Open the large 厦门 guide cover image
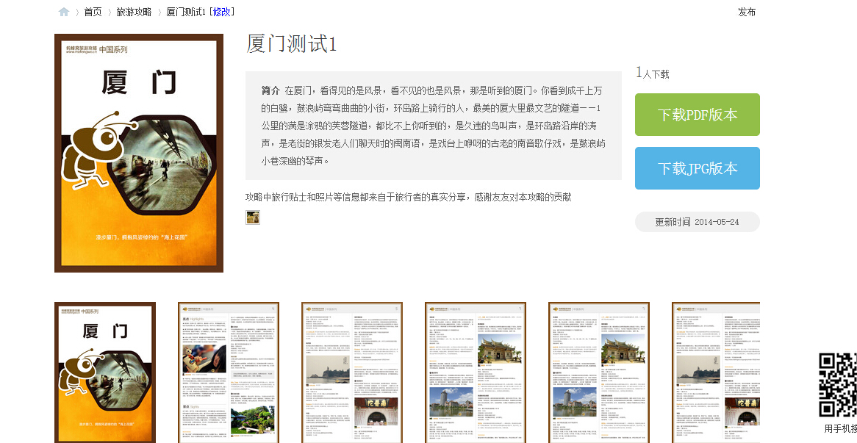Screen dimensions: 857x443 [139, 153]
